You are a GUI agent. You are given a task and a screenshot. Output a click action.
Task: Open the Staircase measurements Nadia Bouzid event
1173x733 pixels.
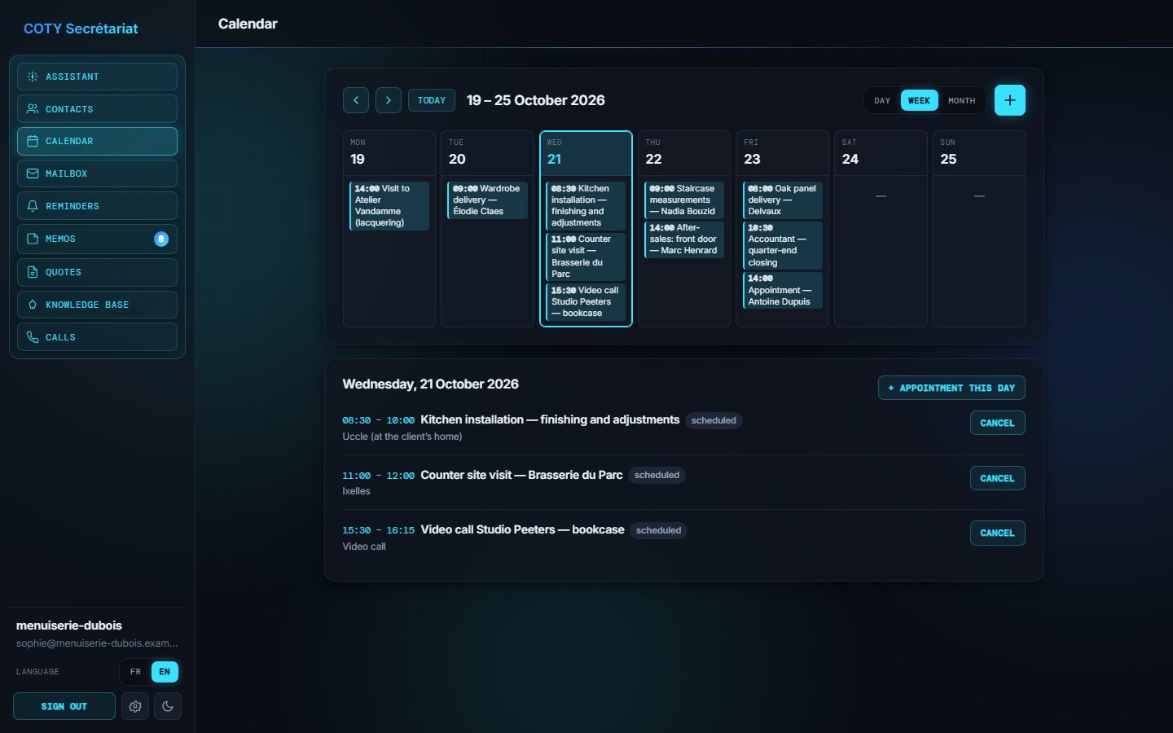point(684,200)
